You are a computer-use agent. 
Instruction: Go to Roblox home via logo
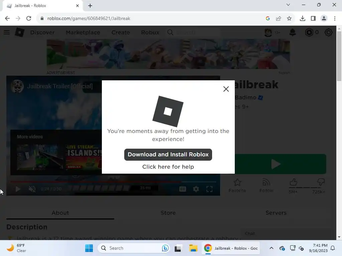(20, 32)
